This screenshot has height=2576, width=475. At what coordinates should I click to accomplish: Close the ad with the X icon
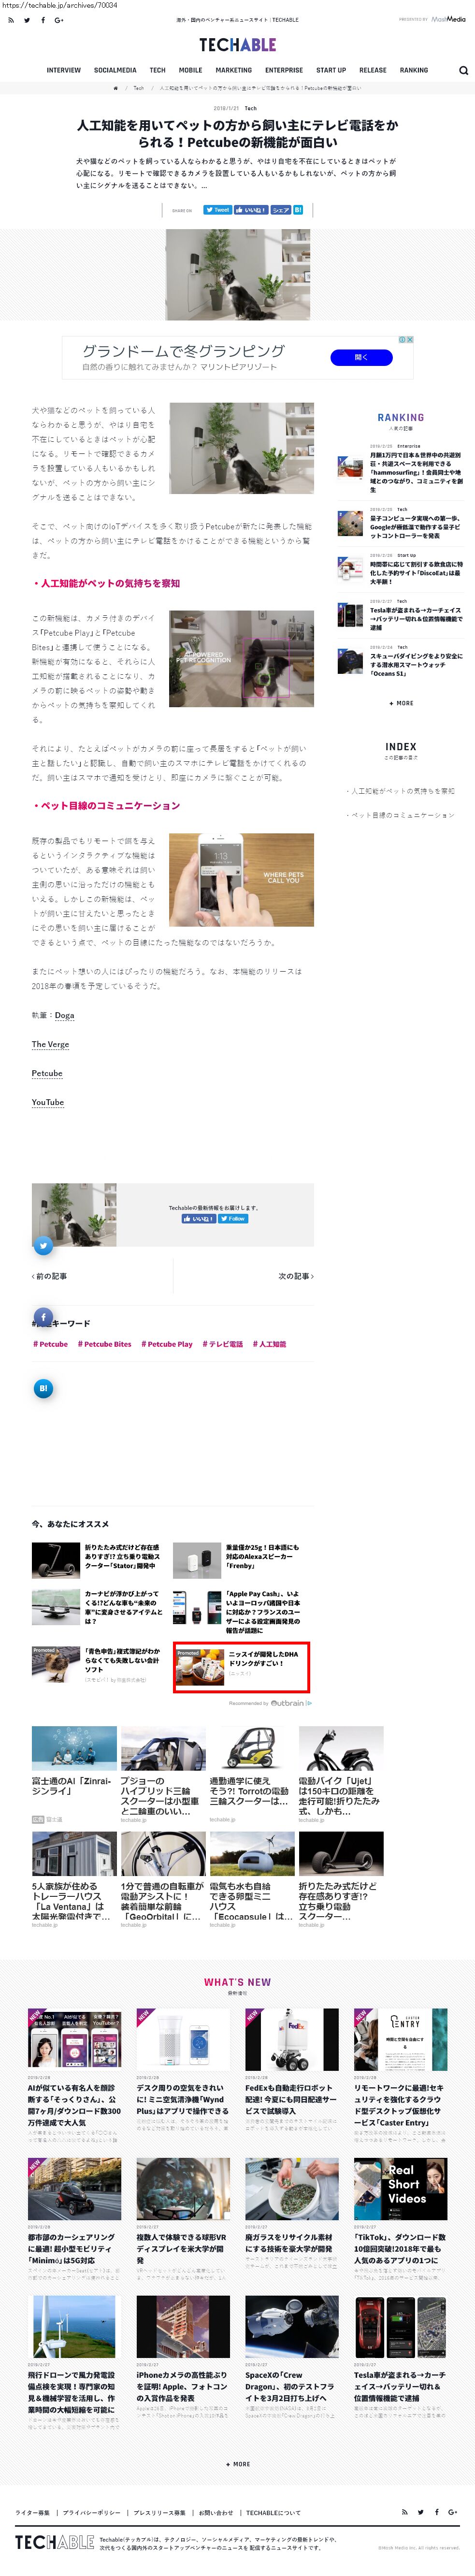tap(410, 340)
